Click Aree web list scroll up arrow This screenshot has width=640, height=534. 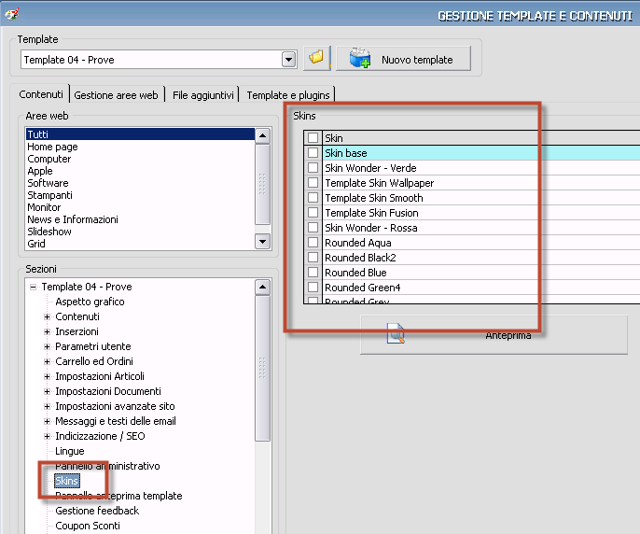point(262,135)
